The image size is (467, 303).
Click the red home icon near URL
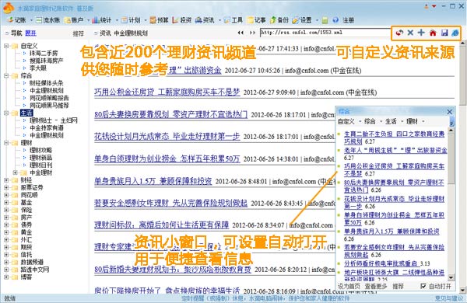433,33
